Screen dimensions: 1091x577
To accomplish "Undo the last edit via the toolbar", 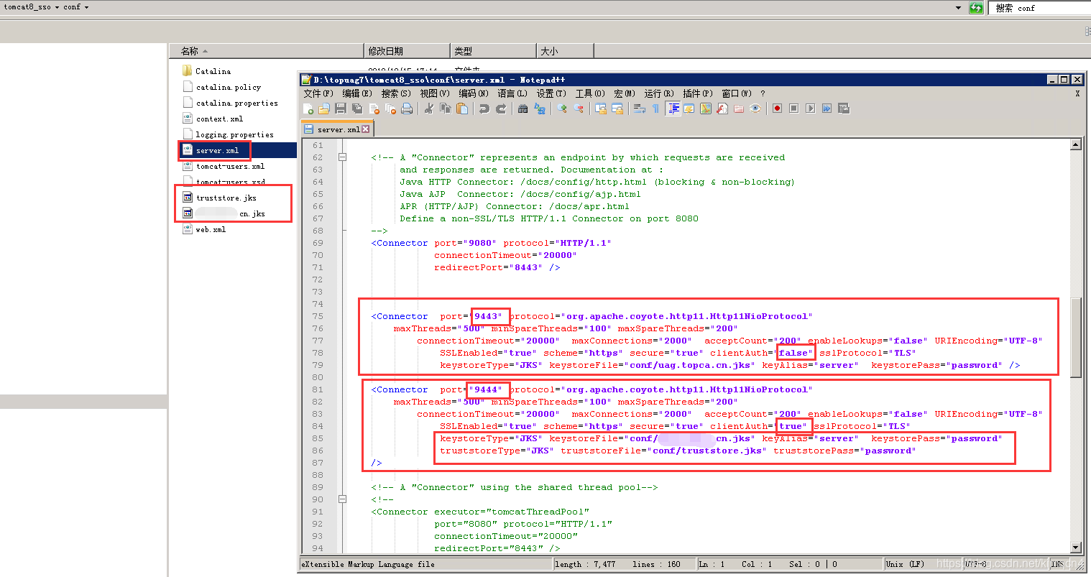I will 484,109.
